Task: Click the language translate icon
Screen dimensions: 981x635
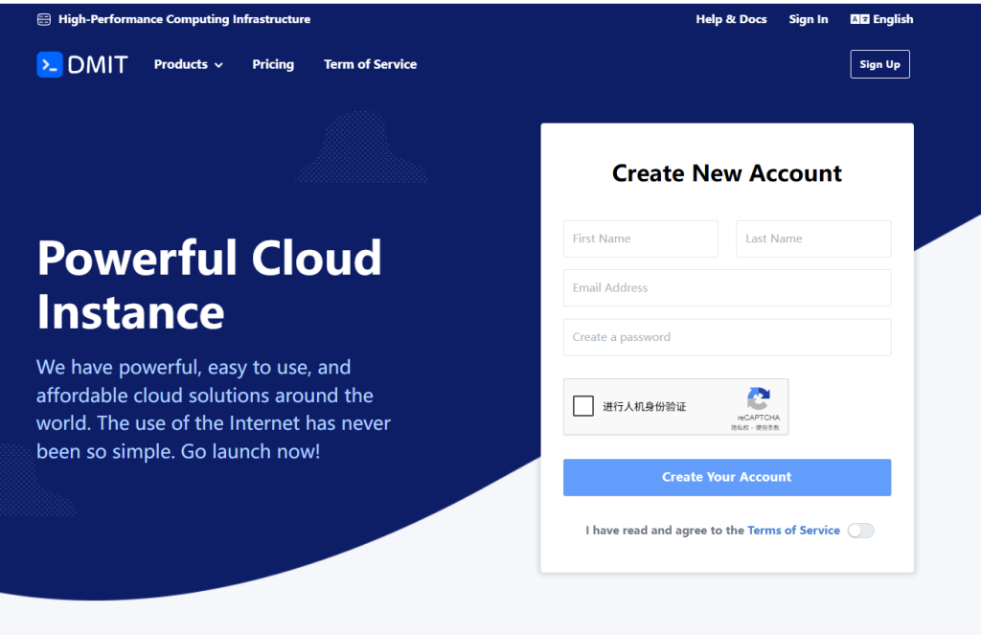Action: pyautogui.click(x=859, y=19)
